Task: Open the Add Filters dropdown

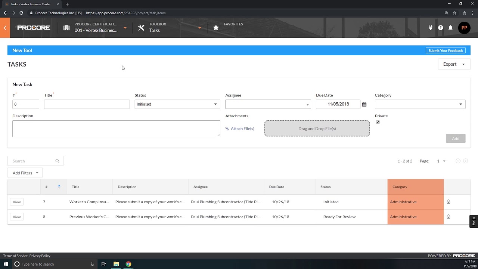Action: [x=25, y=173]
